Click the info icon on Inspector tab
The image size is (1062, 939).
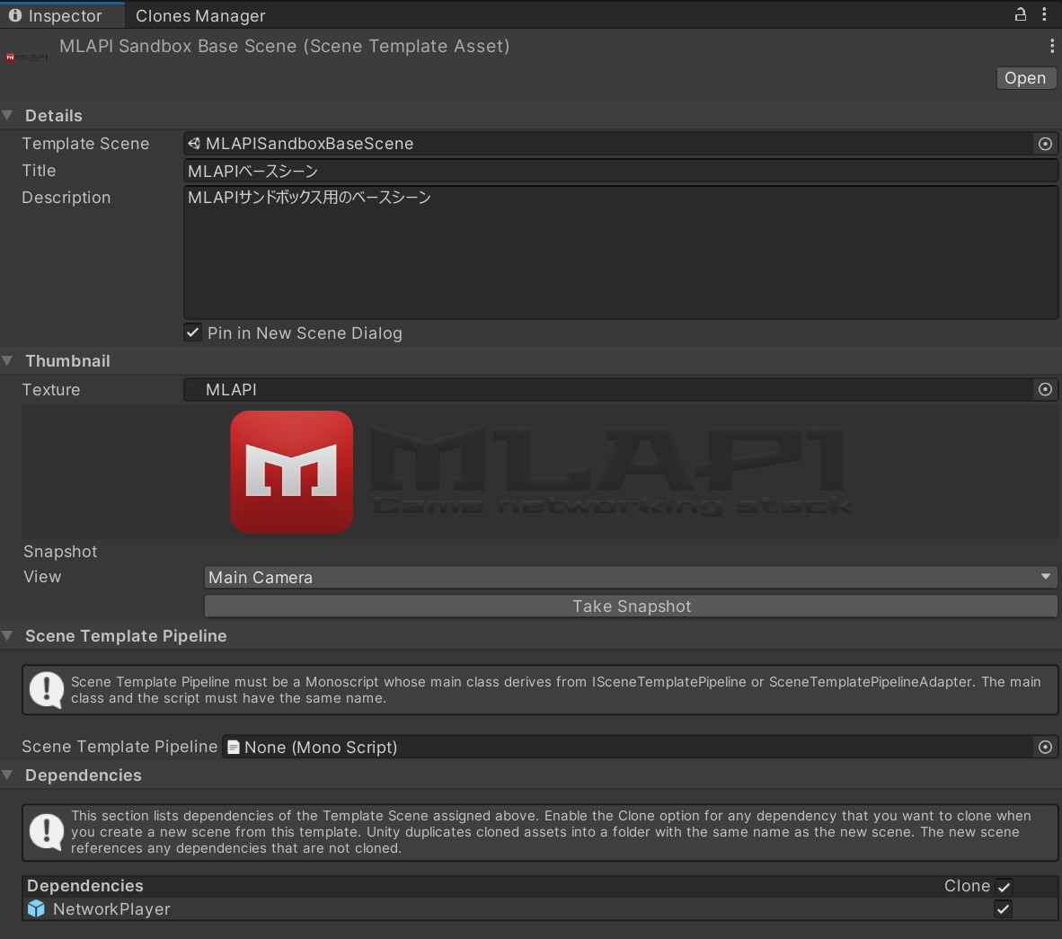click(x=15, y=15)
